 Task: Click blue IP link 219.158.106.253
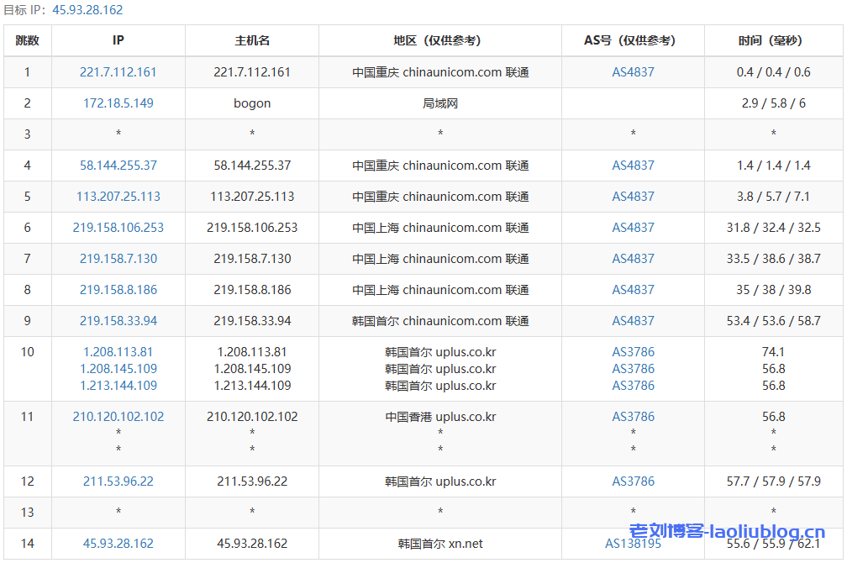tap(118, 228)
